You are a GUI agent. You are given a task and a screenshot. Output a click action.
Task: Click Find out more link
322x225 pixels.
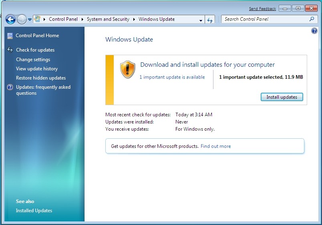(x=215, y=146)
